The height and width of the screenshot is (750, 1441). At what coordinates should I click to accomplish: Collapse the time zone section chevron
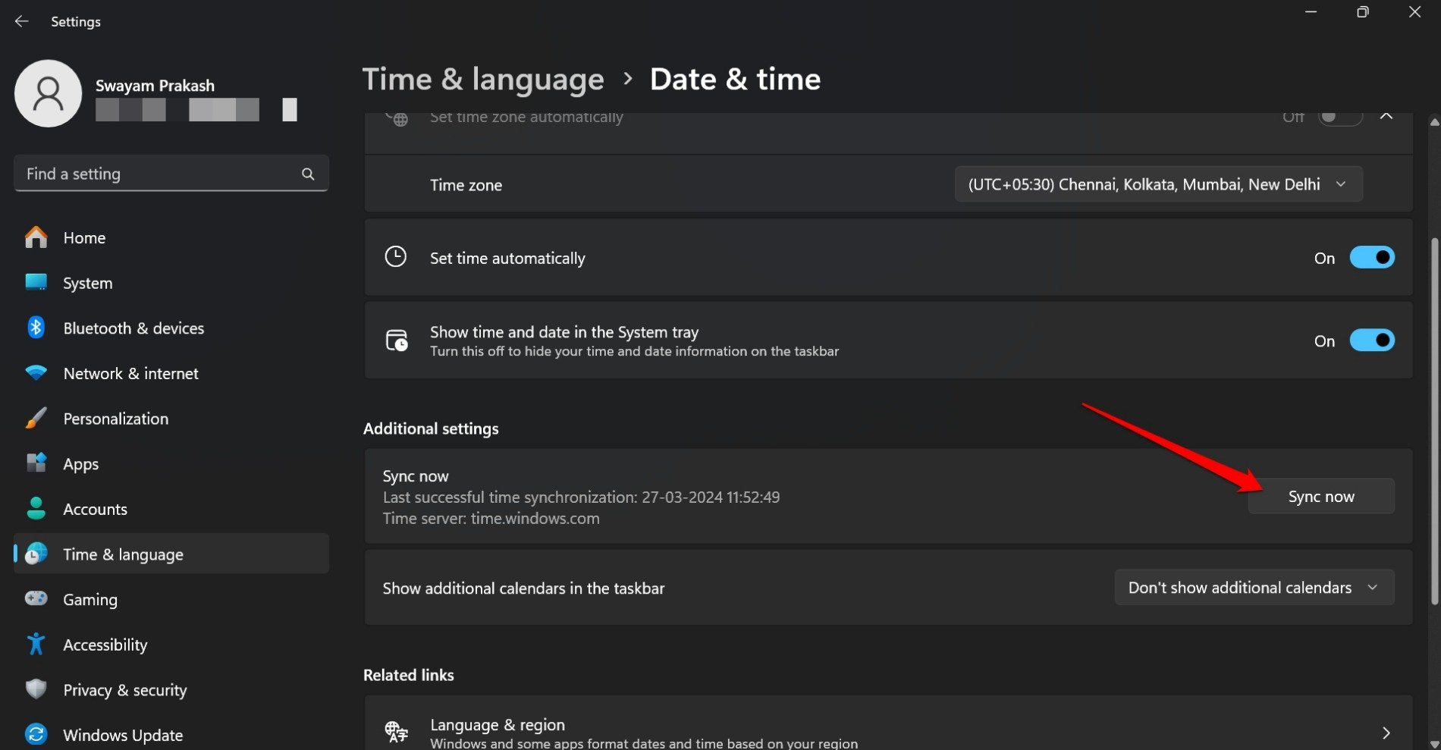[x=1386, y=117]
